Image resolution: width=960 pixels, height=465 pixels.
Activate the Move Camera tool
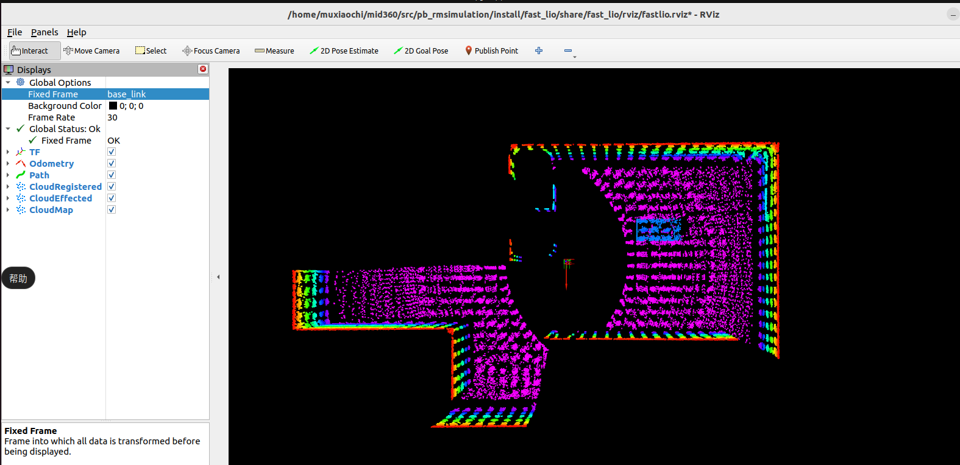pyautogui.click(x=91, y=51)
